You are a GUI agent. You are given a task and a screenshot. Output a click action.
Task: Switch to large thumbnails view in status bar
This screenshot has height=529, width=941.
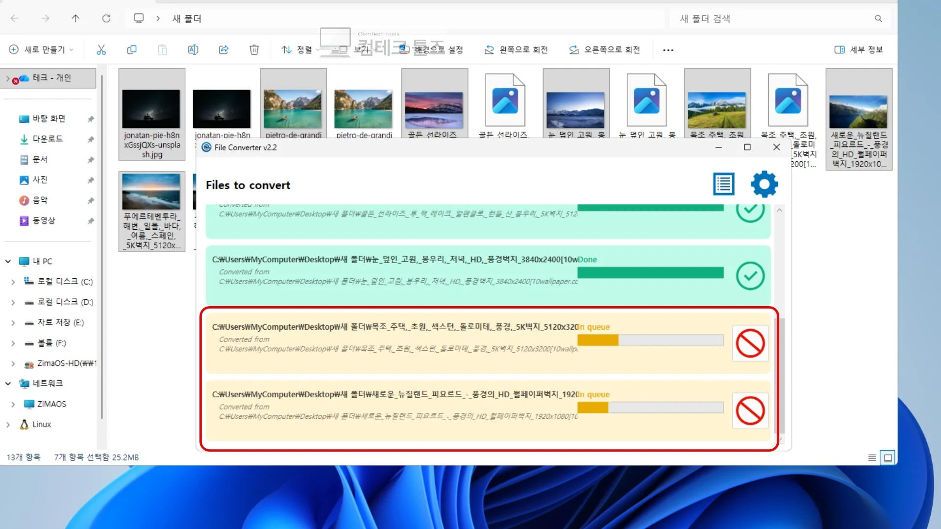(888, 457)
